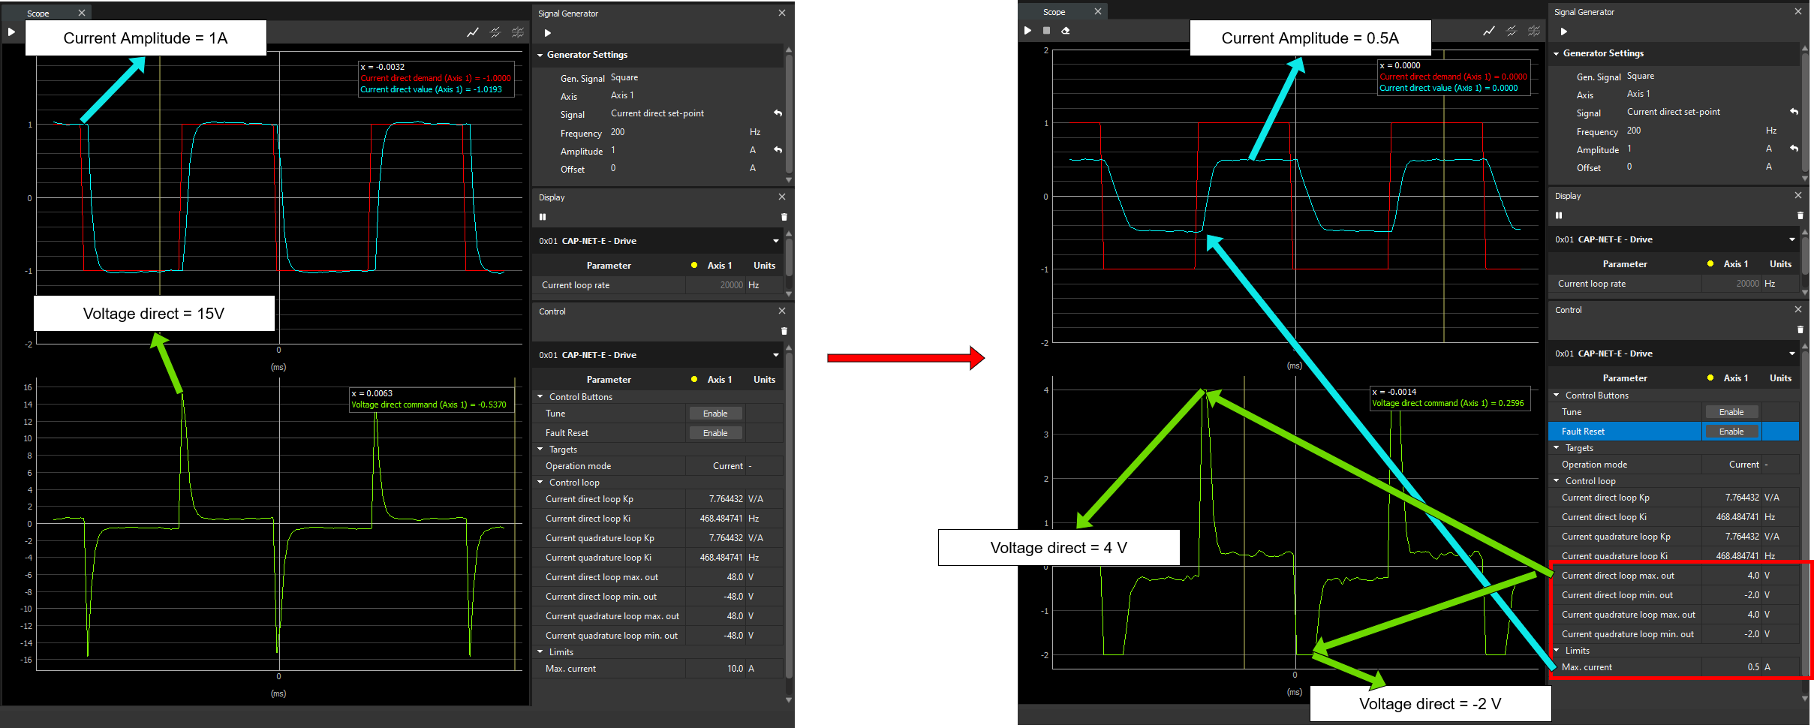Collapse Generator Settings in the right Signal Generator
Screen dimensions: 1814x728
[1557, 53]
